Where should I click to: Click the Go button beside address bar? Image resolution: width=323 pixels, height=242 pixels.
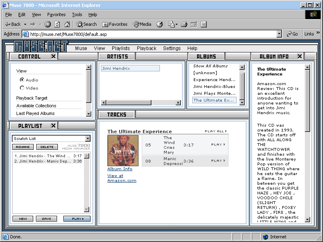click(292, 34)
